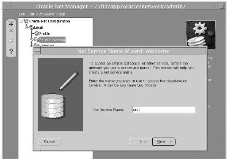The image size is (228, 160).
Task: Click the question mark Help icon
Action: click(x=11, y=51)
